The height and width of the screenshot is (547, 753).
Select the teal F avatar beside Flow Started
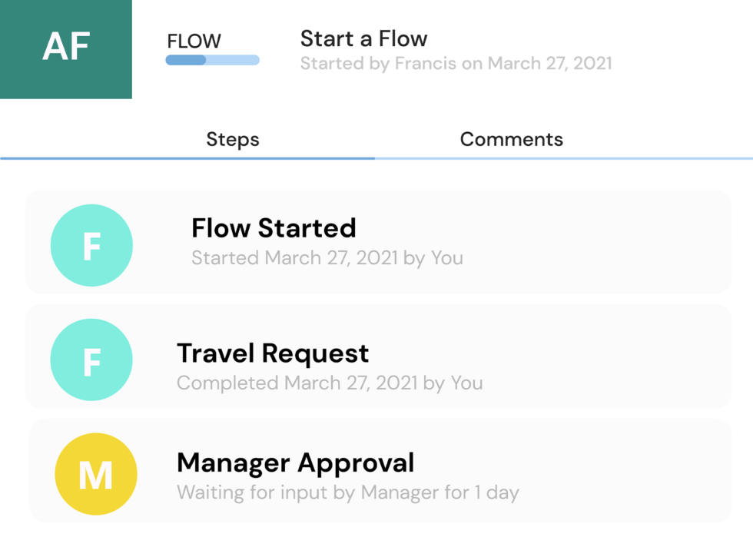pyautogui.click(x=91, y=244)
